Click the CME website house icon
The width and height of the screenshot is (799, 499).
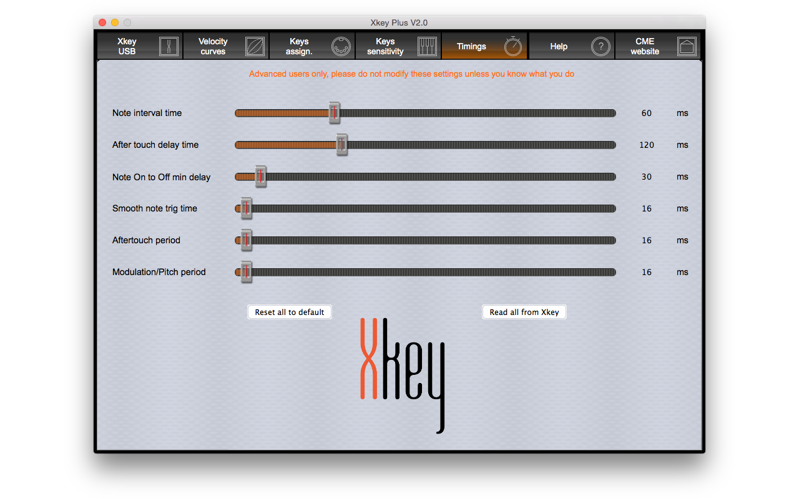tap(687, 47)
